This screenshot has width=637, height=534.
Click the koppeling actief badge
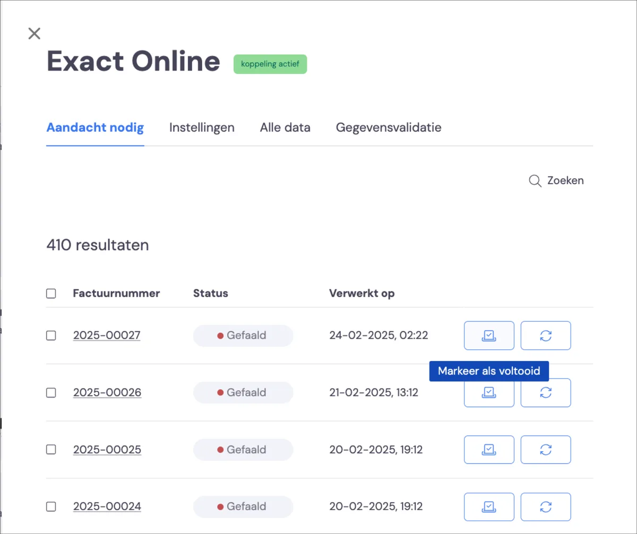coord(270,64)
